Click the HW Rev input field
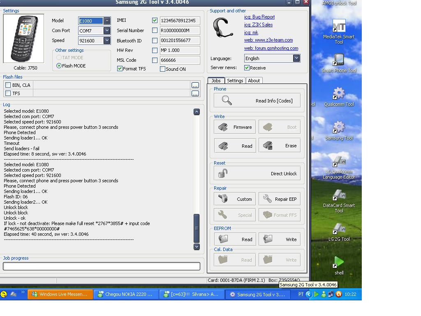Image resolution: width=421 pixels, height=316 pixels. tap(180, 50)
